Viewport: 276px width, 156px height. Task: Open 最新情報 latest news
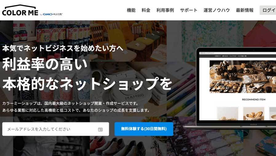tap(245, 10)
